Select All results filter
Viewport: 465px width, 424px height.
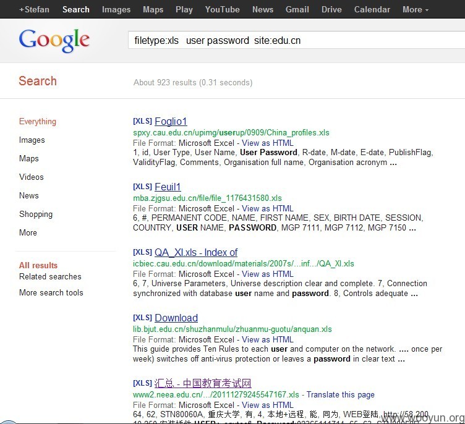(38, 265)
